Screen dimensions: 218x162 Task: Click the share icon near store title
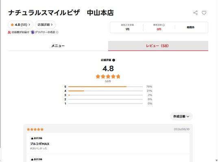point(195,13)
